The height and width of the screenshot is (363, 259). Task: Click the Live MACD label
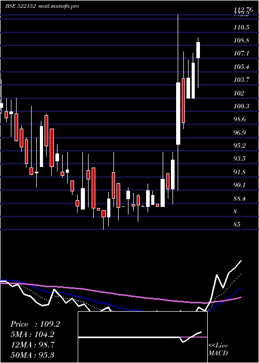218,349
